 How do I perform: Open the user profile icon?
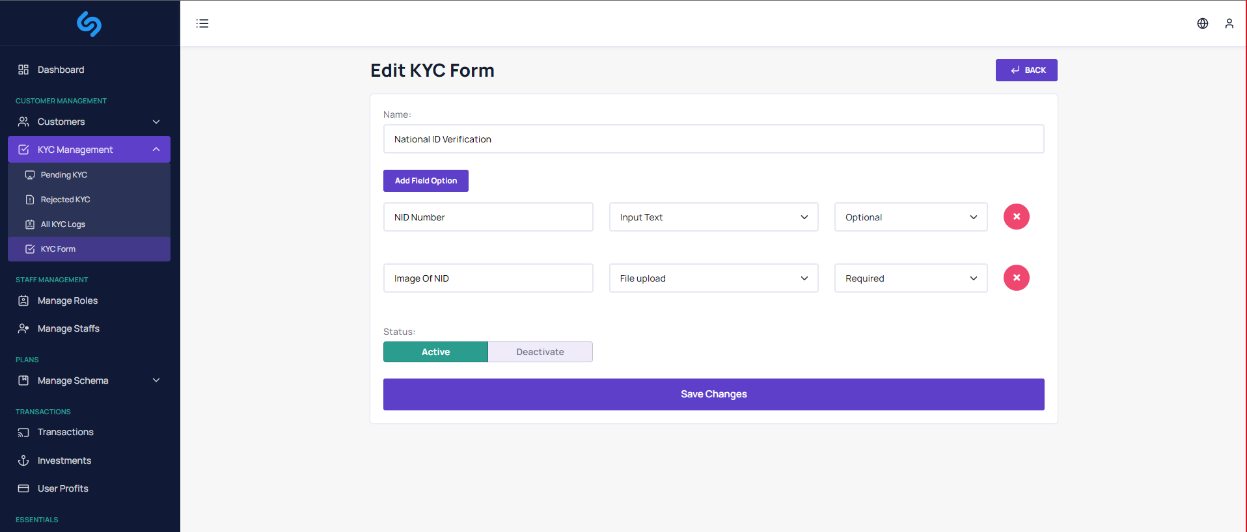pyautogui.click(x=1229, y=23)
